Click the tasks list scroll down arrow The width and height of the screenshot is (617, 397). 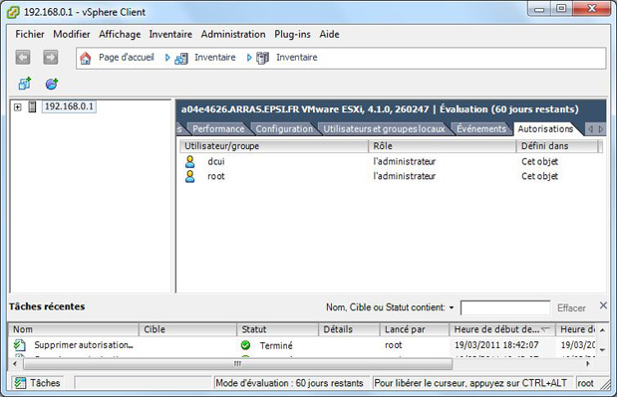coord(602,349)
